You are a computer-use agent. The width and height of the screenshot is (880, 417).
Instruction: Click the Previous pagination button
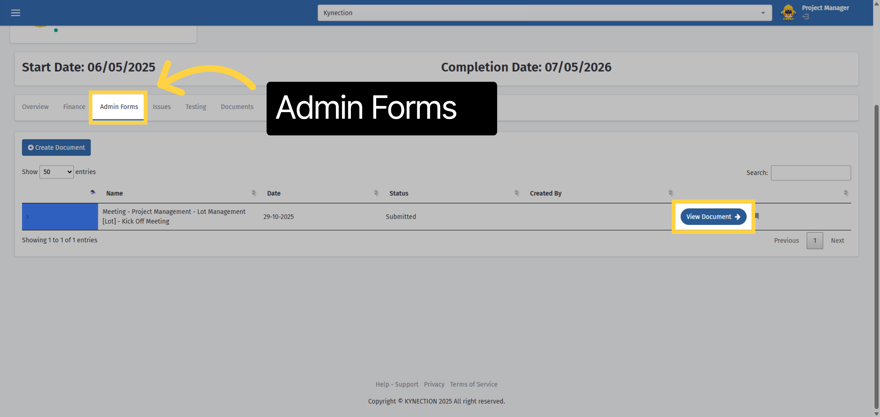[786, 240]
